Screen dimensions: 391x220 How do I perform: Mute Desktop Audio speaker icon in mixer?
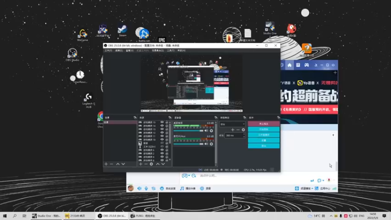click(206, 131)
